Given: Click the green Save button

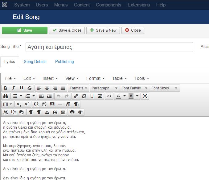Looking at the screenshot, I should (25, 30).
